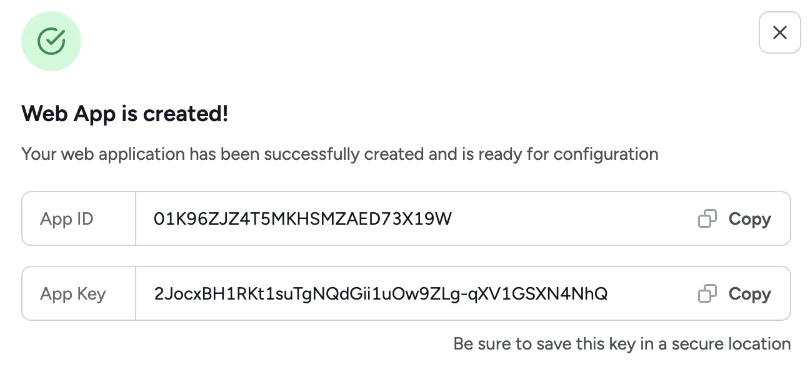This screenshot has height=377, width=810.
Task: Click the Copy button for the App ID
Action: coord(749,219)
